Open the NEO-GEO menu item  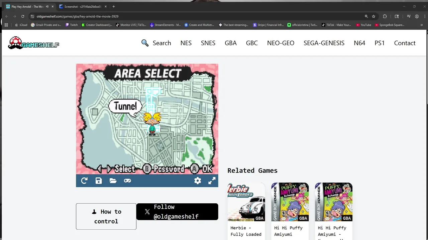281,43
